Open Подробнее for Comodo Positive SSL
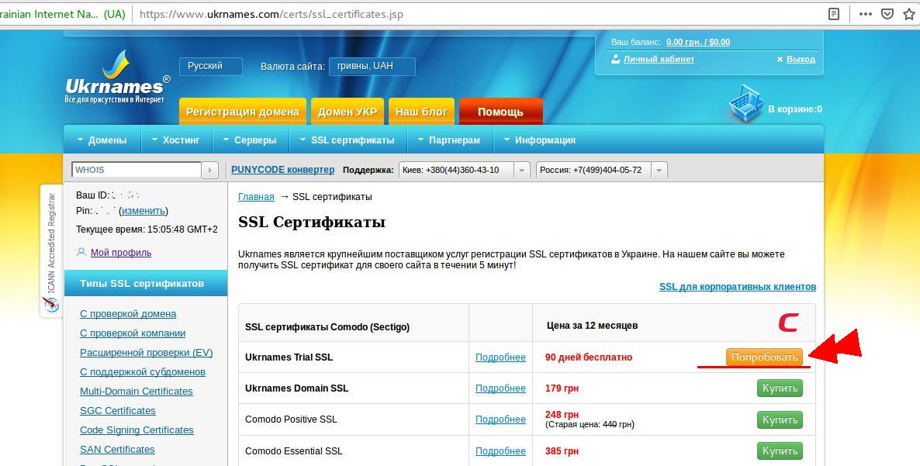Viewport: 920px width, 466px height. tap(500, 419)
